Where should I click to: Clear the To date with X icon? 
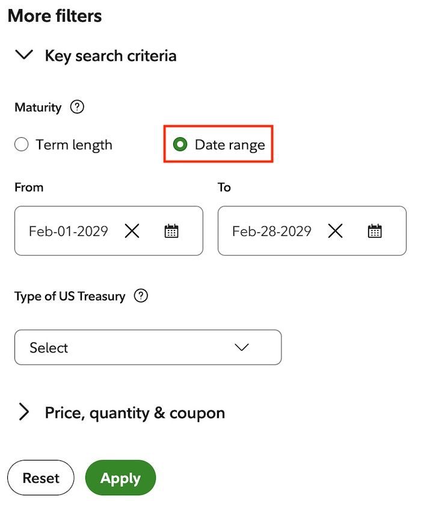[335, 231]
